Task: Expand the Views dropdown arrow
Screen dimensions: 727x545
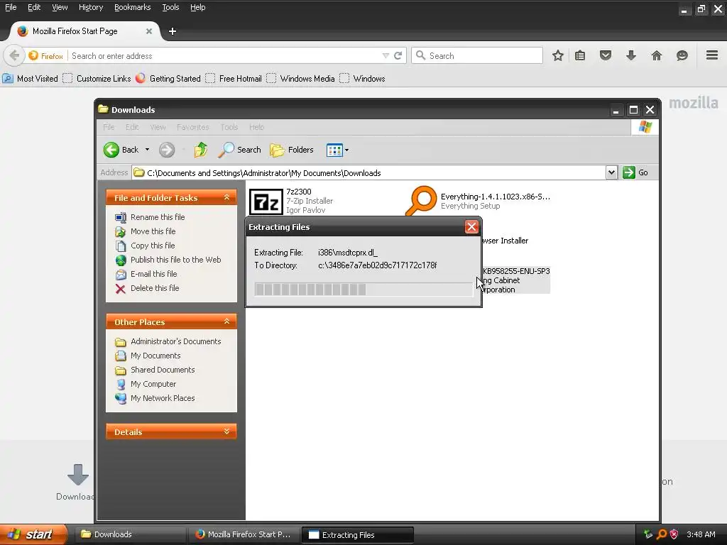Action: [x=346, y=150]
